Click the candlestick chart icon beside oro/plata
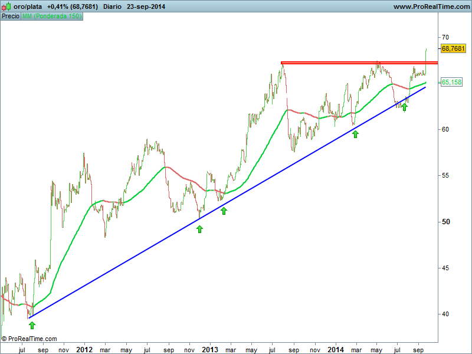This screenshot has height=354, width=472. [x=6, y=6]
